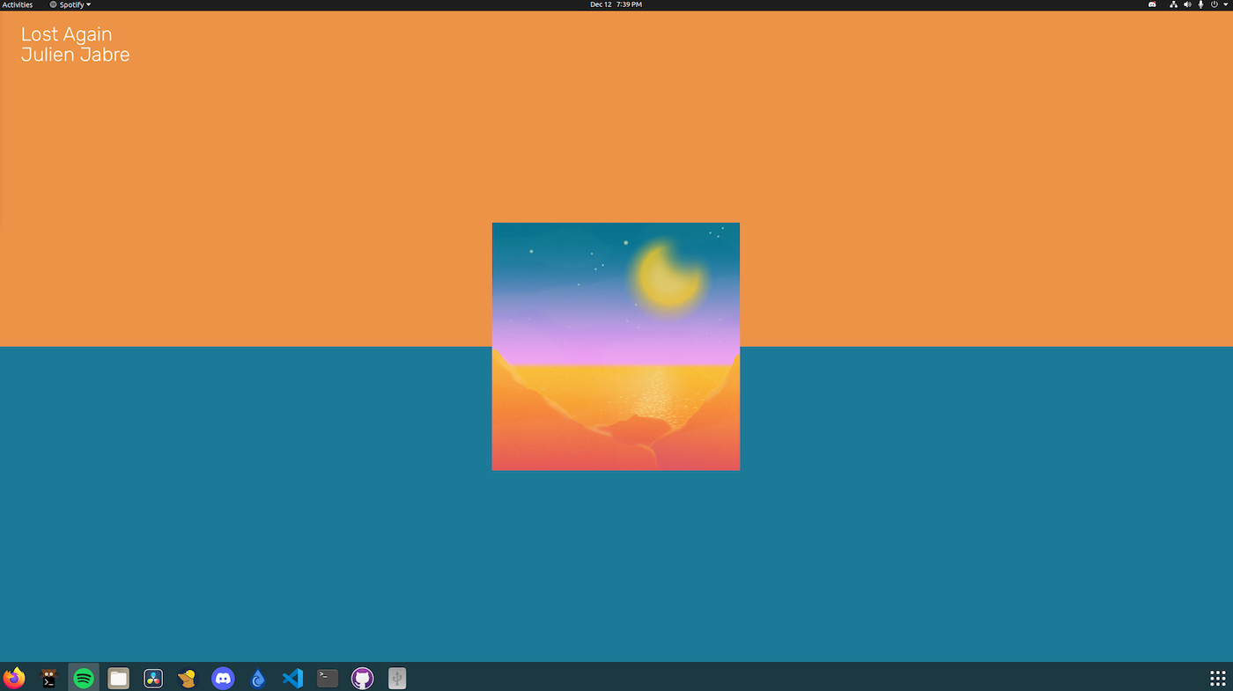This screenshot has width=1233, height=691.
Task: Click the Discord tray indicator icon
Action: pos(1152,4)
